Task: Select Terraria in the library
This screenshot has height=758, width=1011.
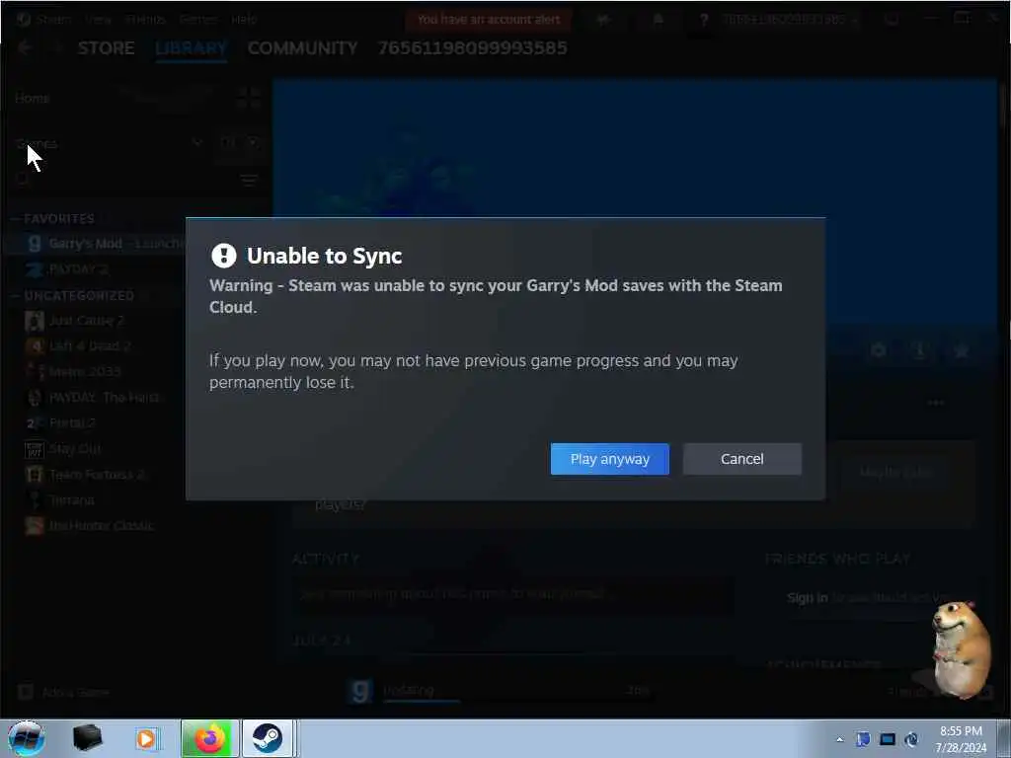Action: [x=71, y=500]
